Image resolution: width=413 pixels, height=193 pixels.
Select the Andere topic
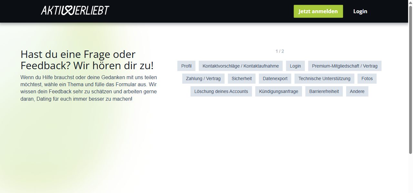357,91
